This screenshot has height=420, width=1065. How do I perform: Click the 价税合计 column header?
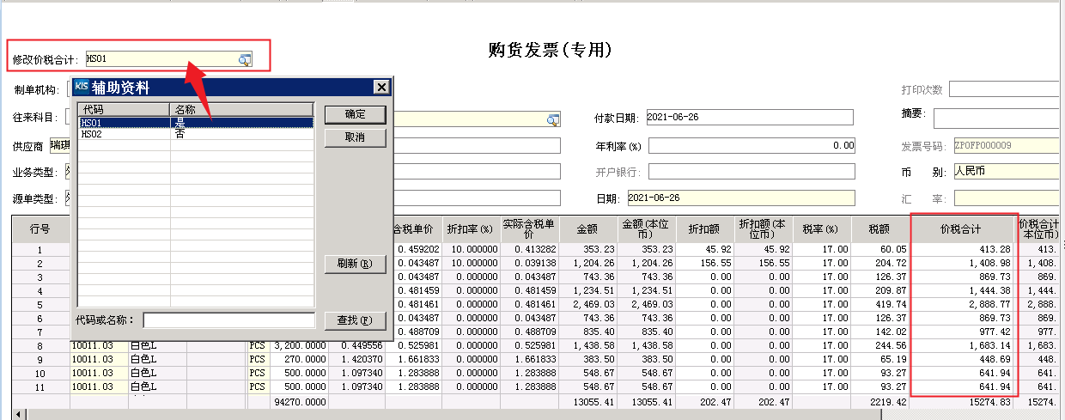pos(965,229)
